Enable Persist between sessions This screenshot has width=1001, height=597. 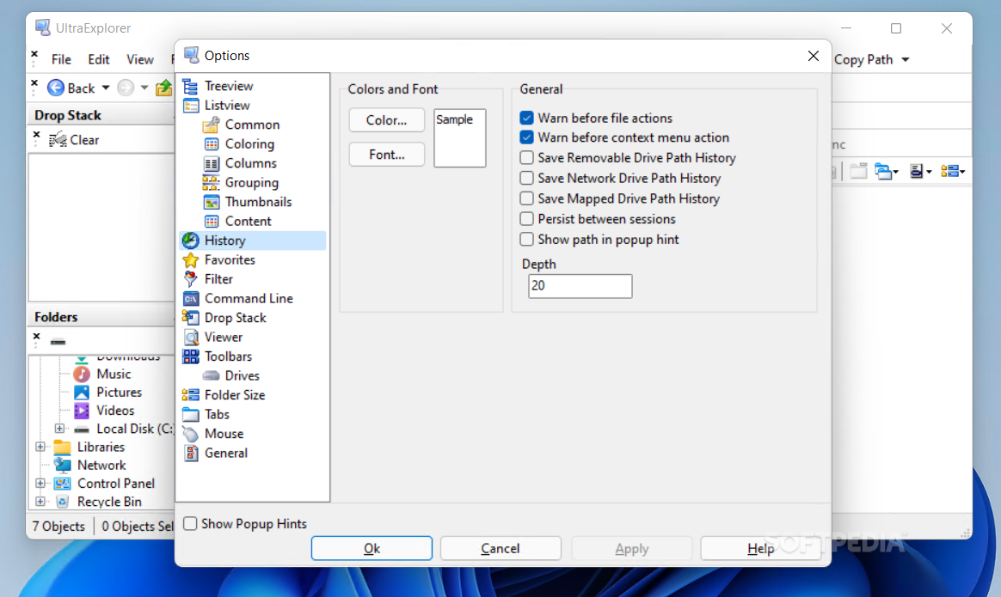(526, 219)
